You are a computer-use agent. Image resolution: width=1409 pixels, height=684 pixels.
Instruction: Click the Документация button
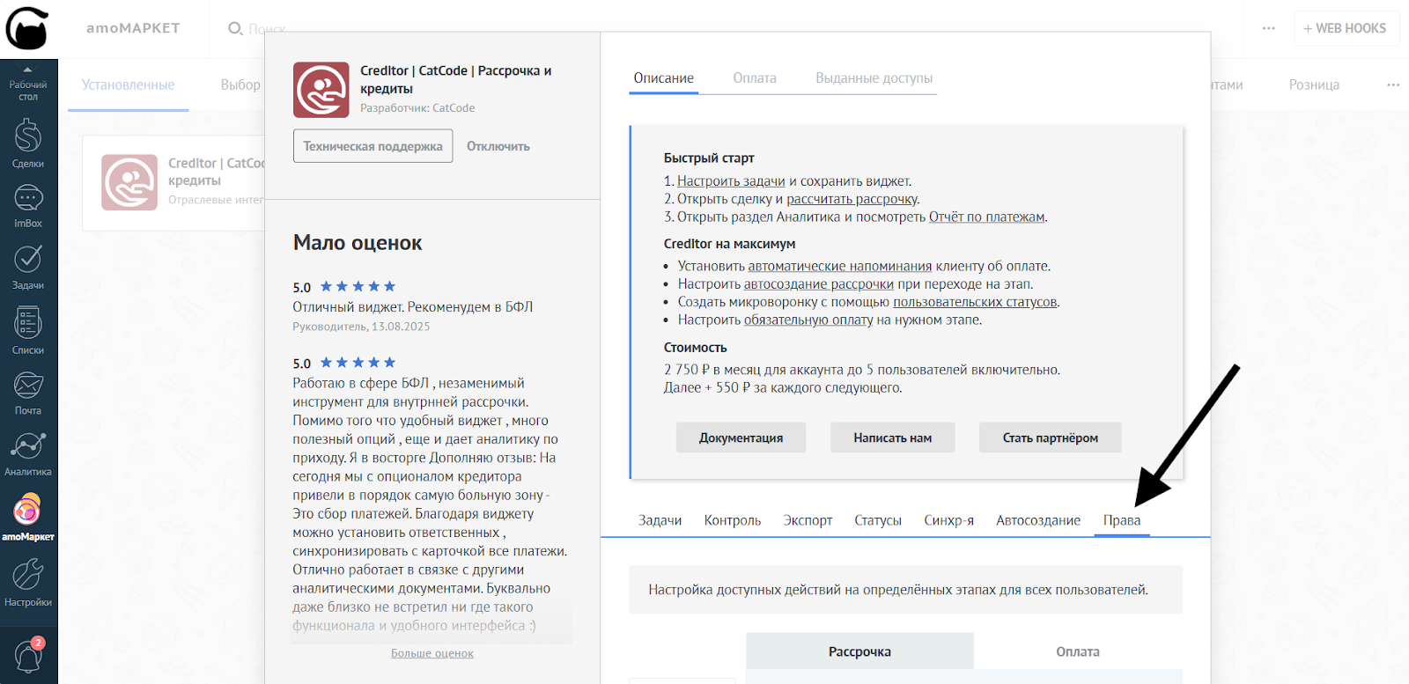[x=741, y=438]
